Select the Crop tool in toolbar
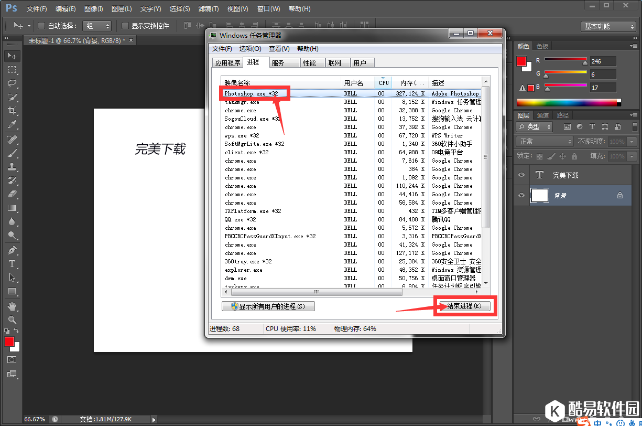Viewport: 642px width, 426px height. tap(12, 111)
